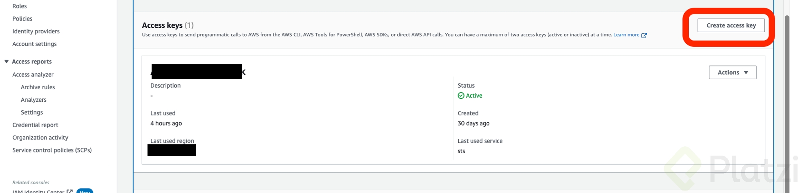Select Access reports heading
The width and height of the screenshot is (806, 193).
point(32,62)
